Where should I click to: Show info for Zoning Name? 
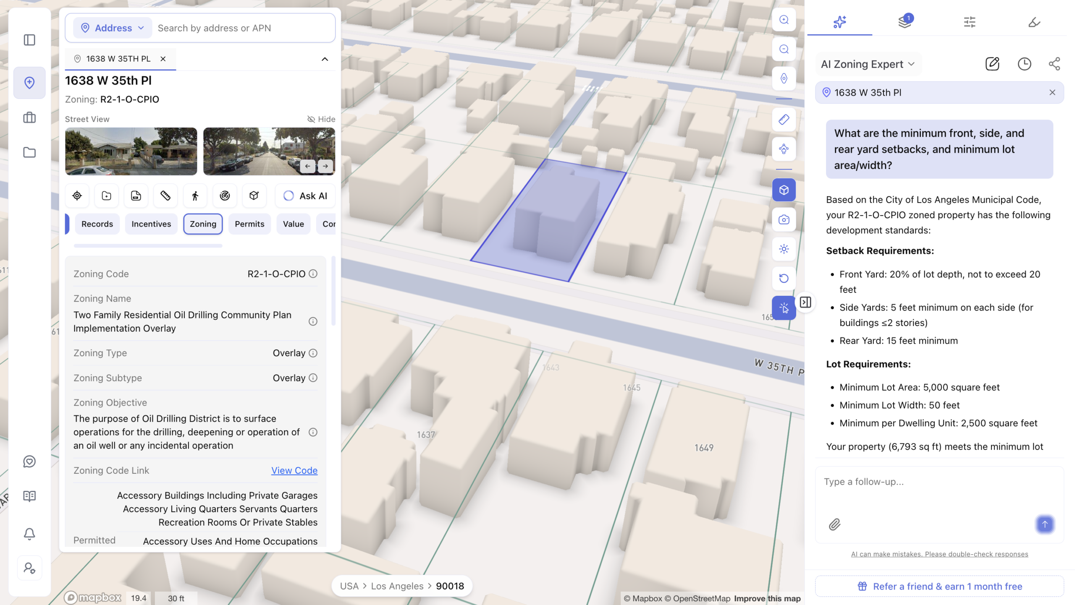coord(313,322)
